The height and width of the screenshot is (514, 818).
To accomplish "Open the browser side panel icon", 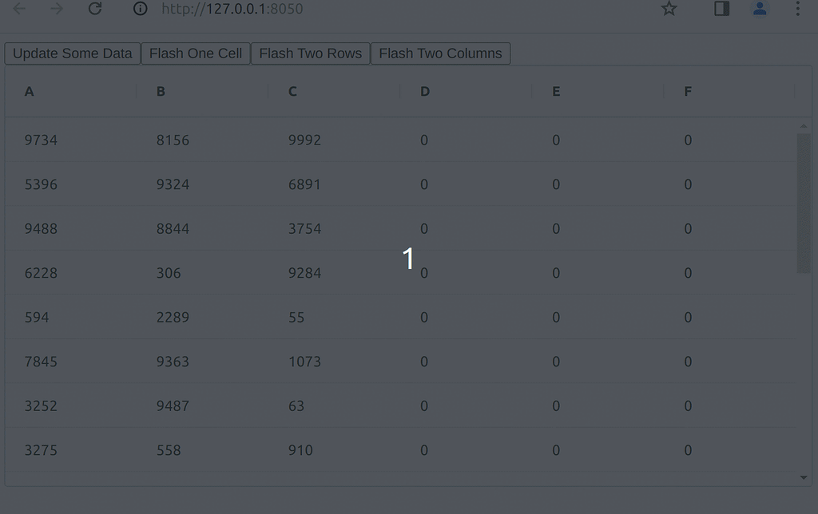I will (721, 10).
